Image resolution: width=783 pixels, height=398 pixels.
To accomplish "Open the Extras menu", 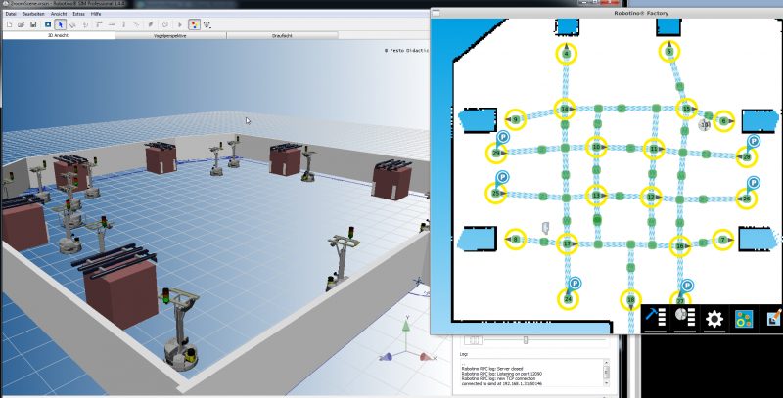I will pyautogui.click(x=79, y=14).
